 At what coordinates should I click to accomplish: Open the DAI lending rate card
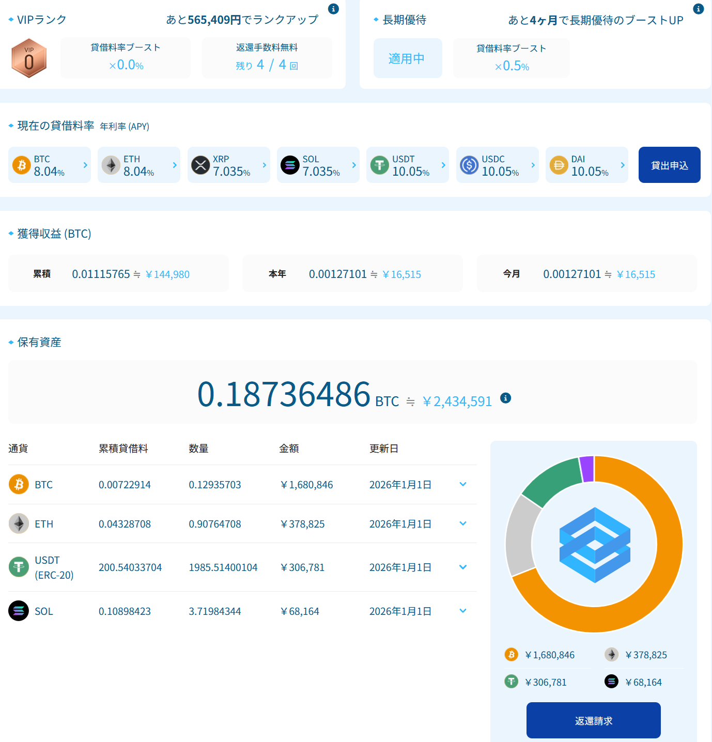(586, 165)
